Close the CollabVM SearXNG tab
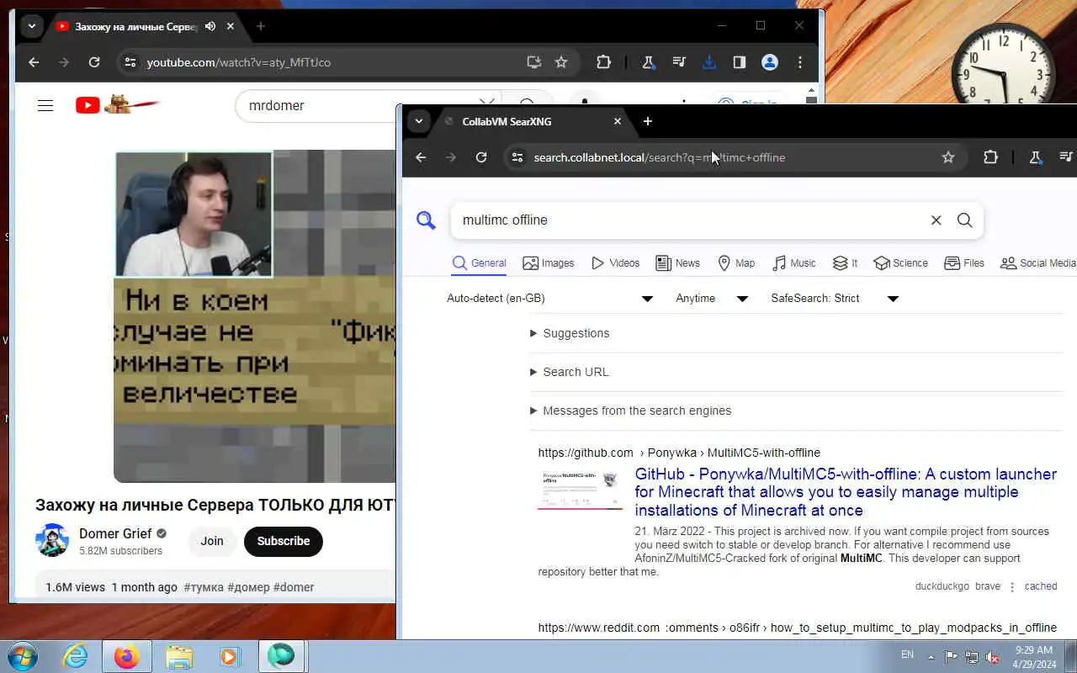1077x673 pixels. tap(618, 121)
